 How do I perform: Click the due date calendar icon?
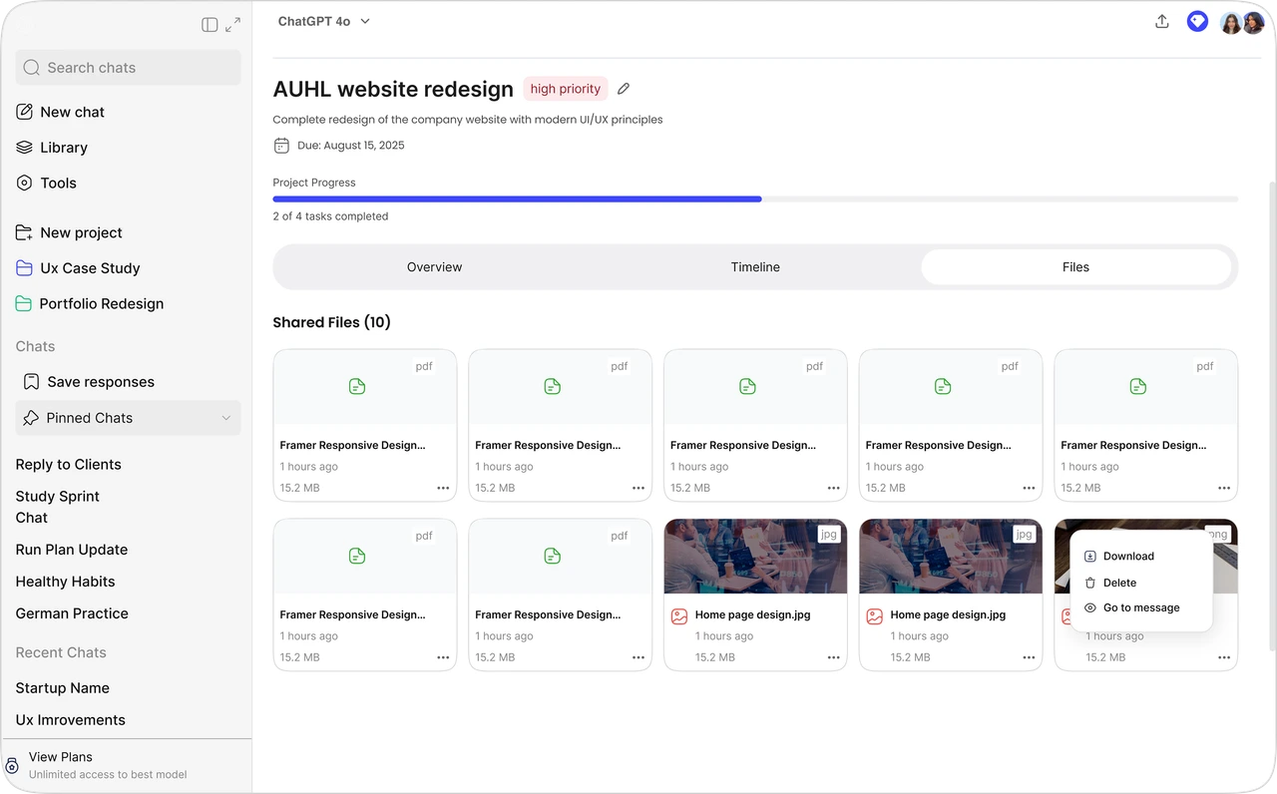pos(281,146)
